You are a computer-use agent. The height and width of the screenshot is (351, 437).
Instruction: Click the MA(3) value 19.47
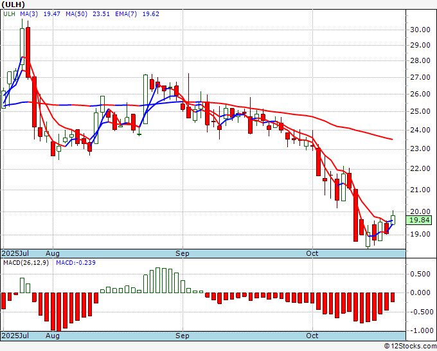(x=52, y=14)
